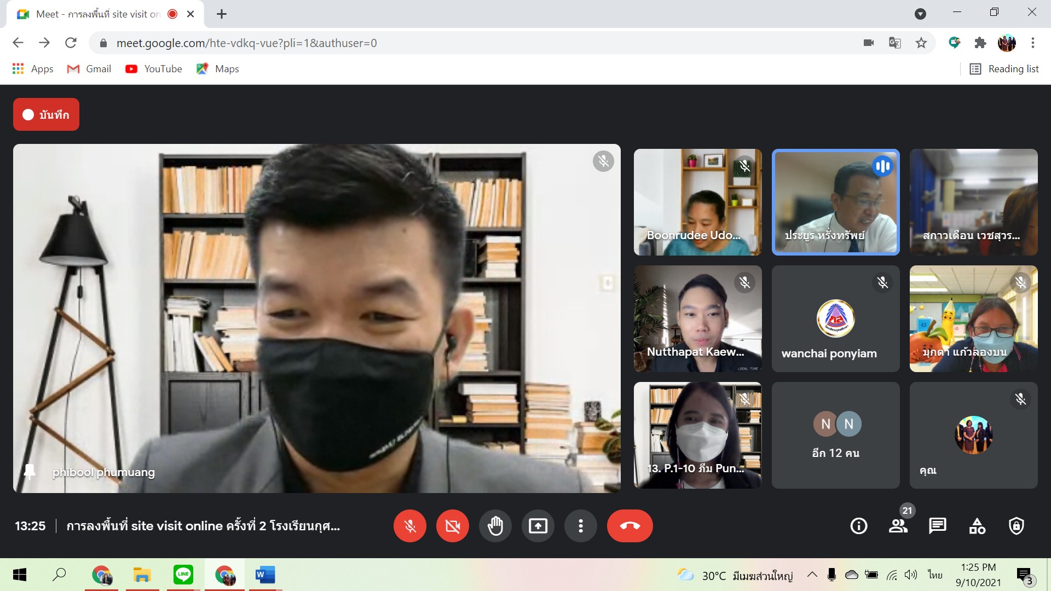Select the Meet site visit tab
The image size is (1051, 591).
click(99, 14)
